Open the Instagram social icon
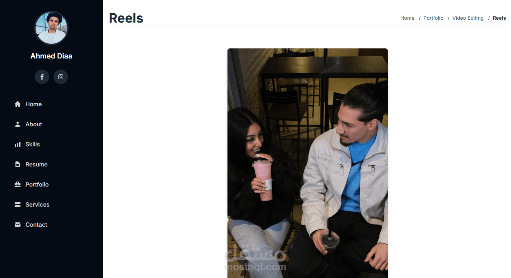This screenshot has width=511, height=278. (61, 77)
